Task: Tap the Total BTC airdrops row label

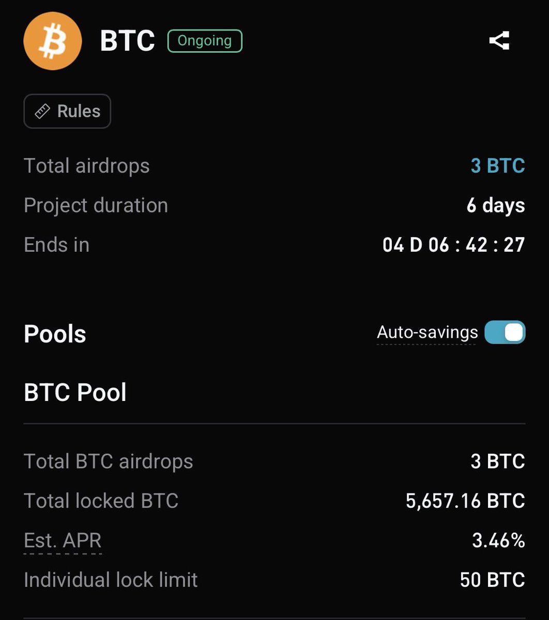Action: [108, 461]
